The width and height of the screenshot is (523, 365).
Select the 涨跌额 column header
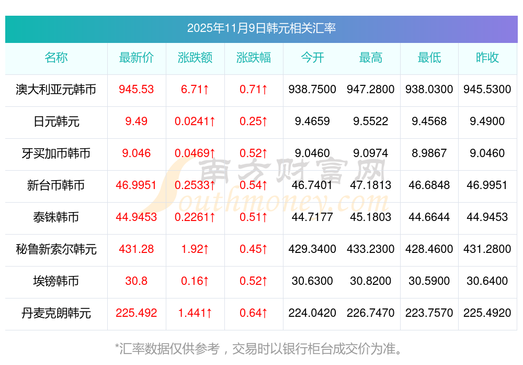point(195,58)
